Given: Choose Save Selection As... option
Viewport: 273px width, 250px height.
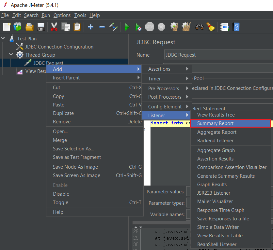Looking at the screenshot, I should pos(95,149).
